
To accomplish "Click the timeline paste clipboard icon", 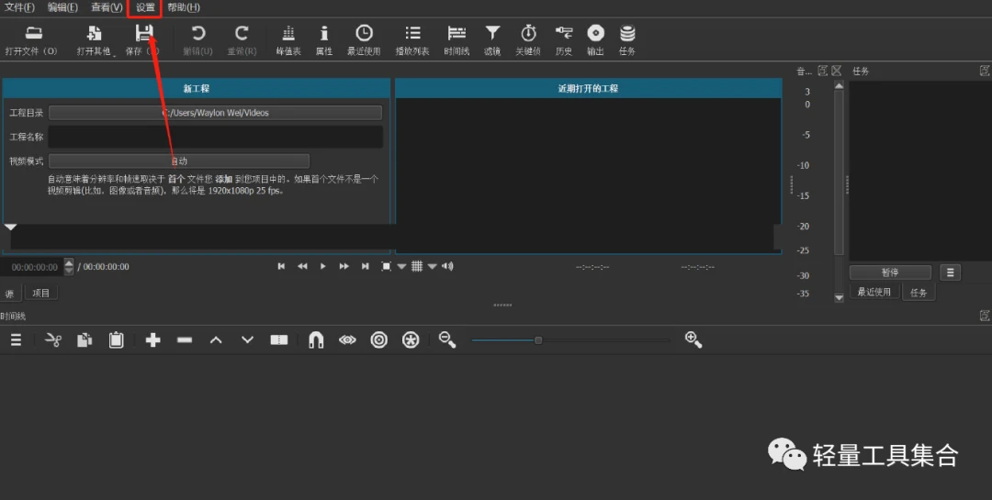I will (117, 340).
